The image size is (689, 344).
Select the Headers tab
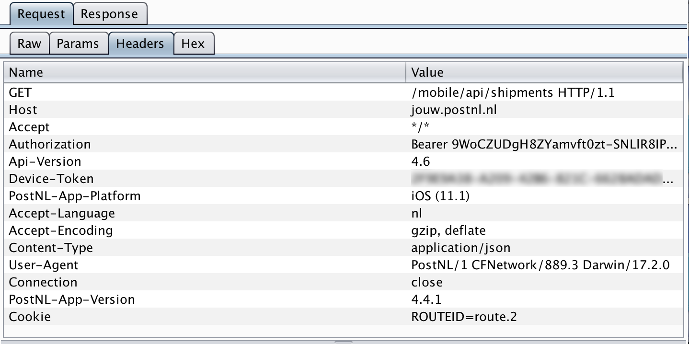(x=140, y=44)
